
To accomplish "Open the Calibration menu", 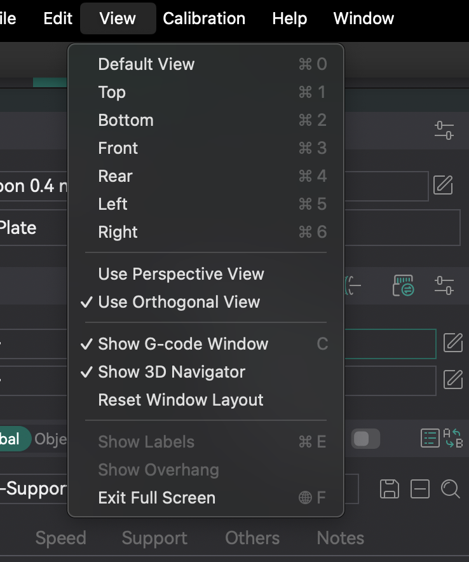I will (x=204, y=18).
